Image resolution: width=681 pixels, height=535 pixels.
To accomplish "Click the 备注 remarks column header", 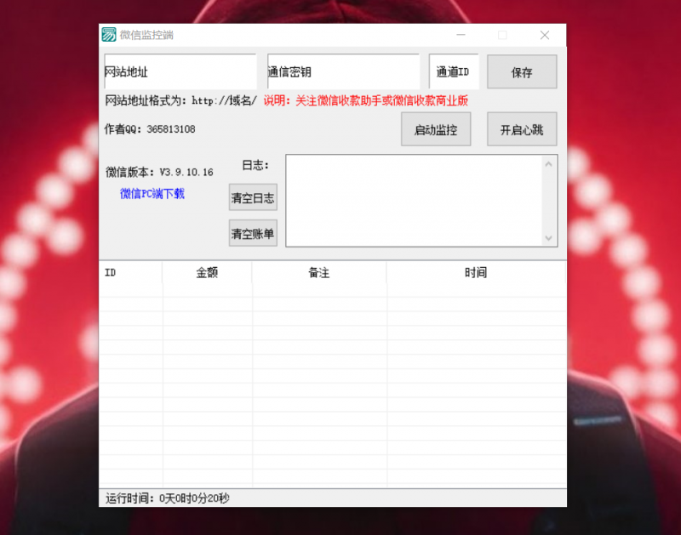I will (x=320, y=271).
